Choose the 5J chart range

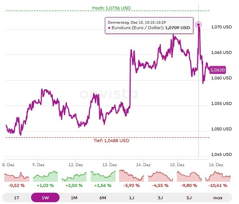(189, 198)
